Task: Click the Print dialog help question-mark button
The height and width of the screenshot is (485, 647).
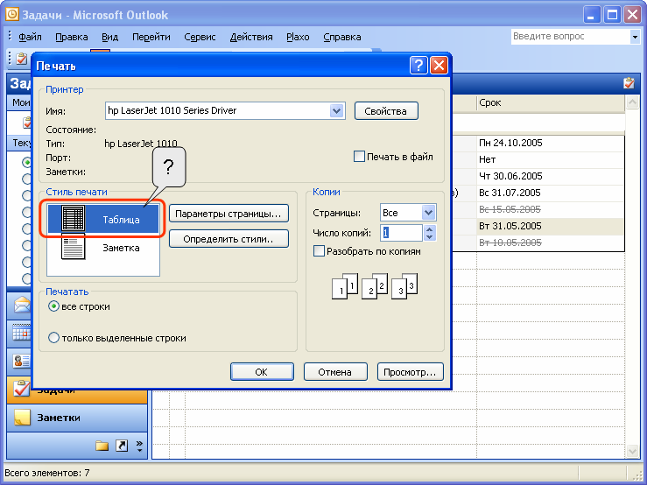Action: click(418, 65)
